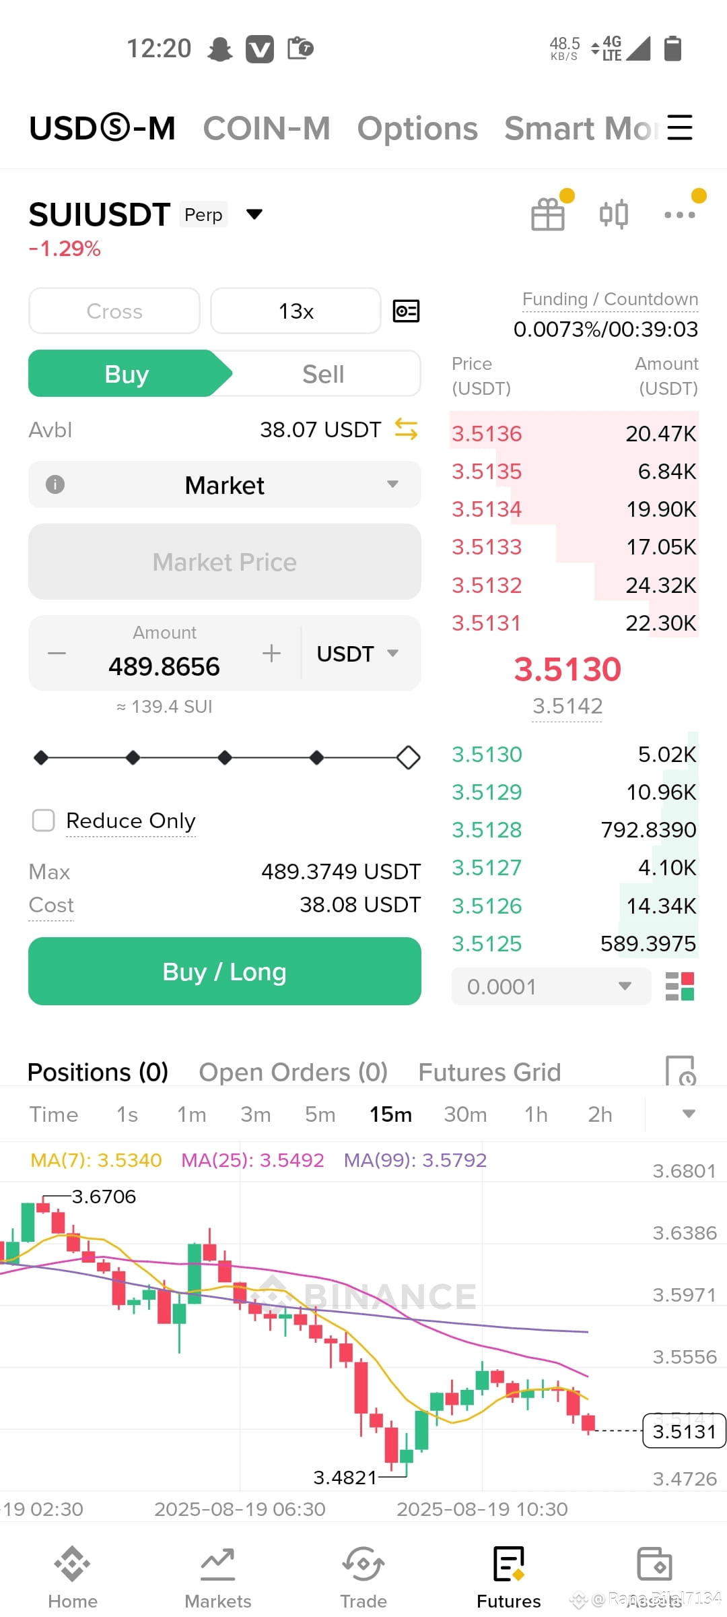
Task: Set the amount slider to 50% marker
Action: click(225, 758)
